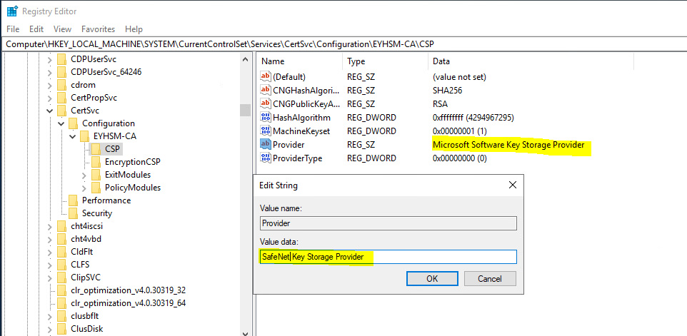Open the File menu
Screen dimensions: 687x336
[x=13, y=29]
